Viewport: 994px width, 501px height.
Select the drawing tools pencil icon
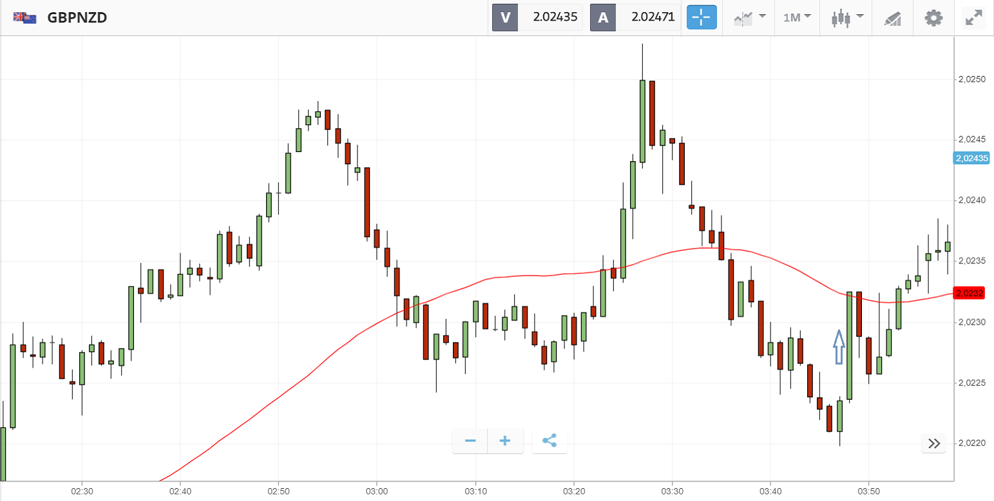point(892,18)
